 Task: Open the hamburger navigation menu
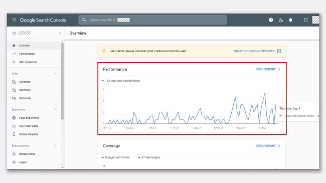[x=14, y=20]
